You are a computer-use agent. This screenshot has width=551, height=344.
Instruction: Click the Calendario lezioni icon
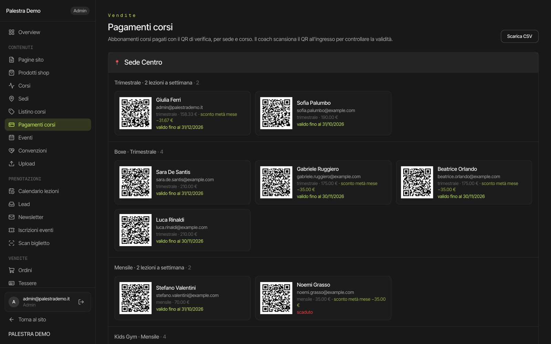pos(11,191)
